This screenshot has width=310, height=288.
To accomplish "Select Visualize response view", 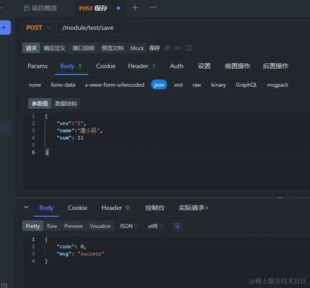I will pyautogui.click(x=100, y=226).
